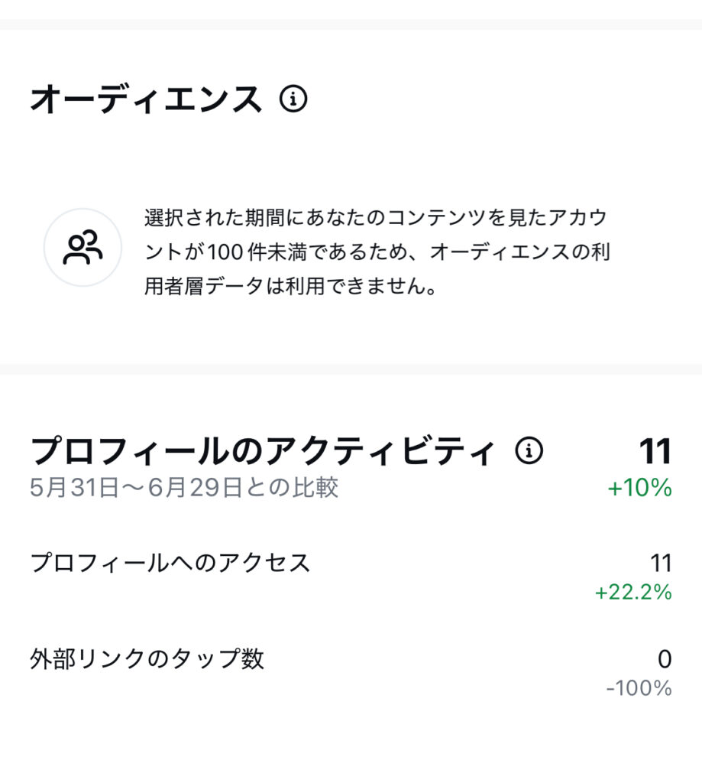Click the 5月31日〜6月29日との比較 date text
702x783 pixels.
[x=184, y=488]
